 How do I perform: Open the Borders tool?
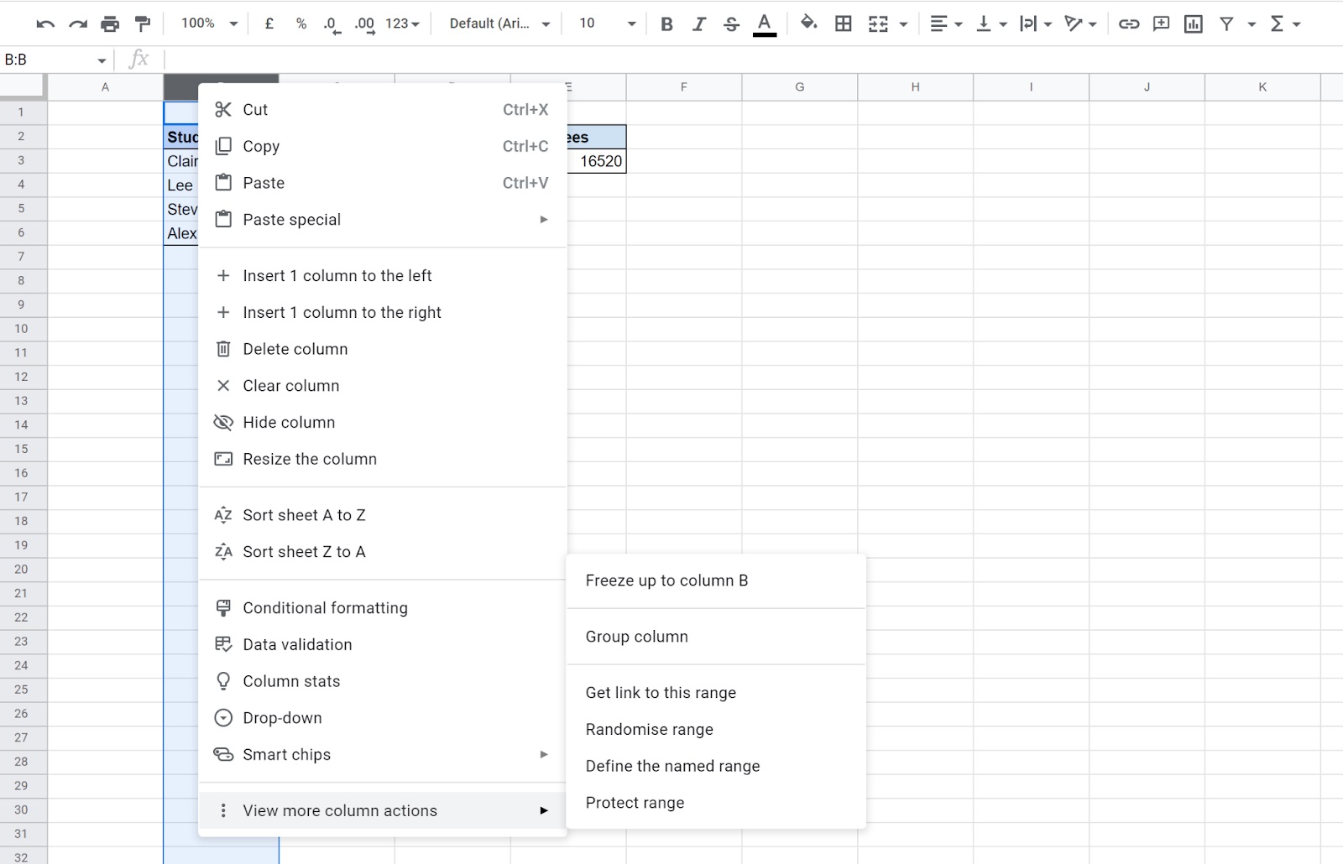point(844,23)
